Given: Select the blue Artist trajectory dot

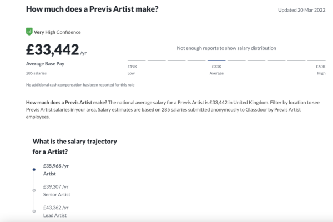Looking at the screenshot, I should pyautogui.click(x=34, y=169).
